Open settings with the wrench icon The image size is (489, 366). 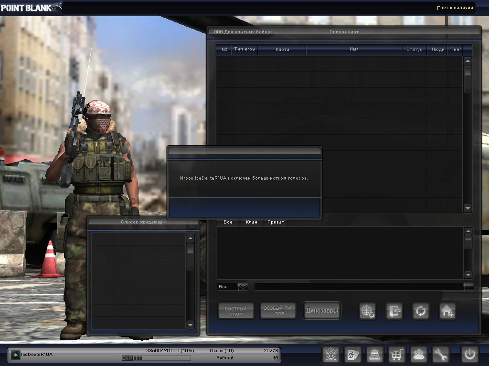click(440, 354)
